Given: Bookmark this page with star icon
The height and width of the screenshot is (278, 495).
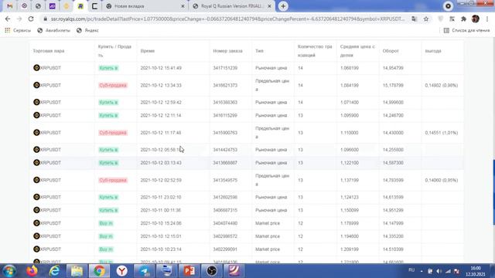Looking at the screenshot, I should click(426, 19).
